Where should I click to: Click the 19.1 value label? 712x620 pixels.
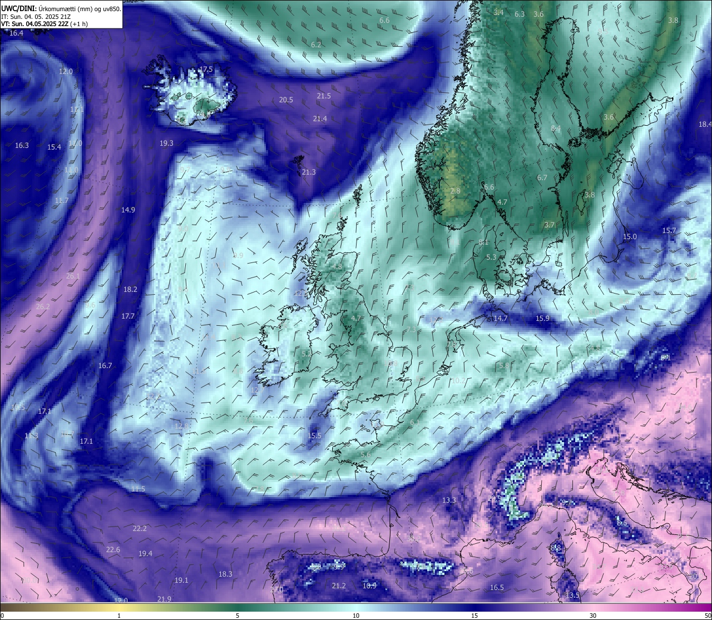pos(181,581)
